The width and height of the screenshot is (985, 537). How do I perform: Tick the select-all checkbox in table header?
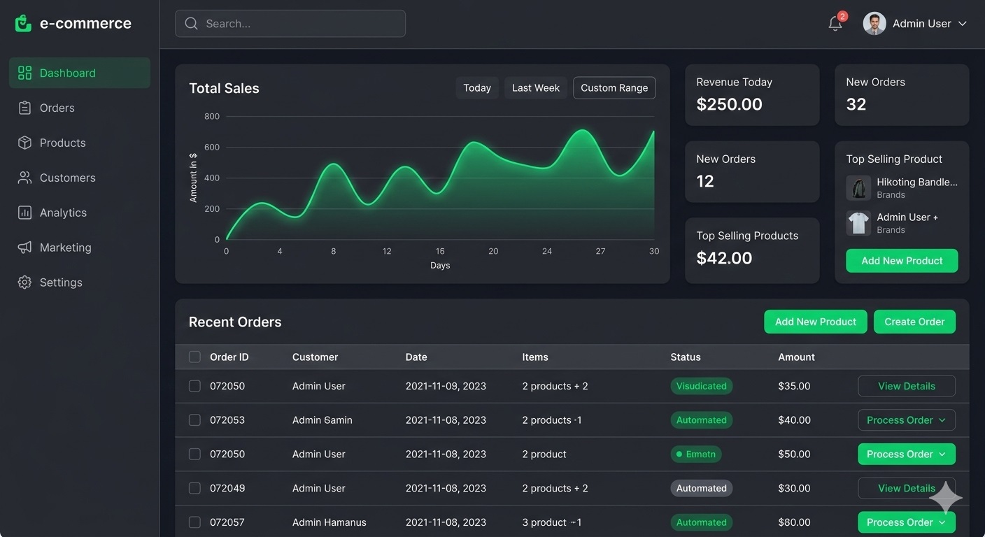(194, 357)
